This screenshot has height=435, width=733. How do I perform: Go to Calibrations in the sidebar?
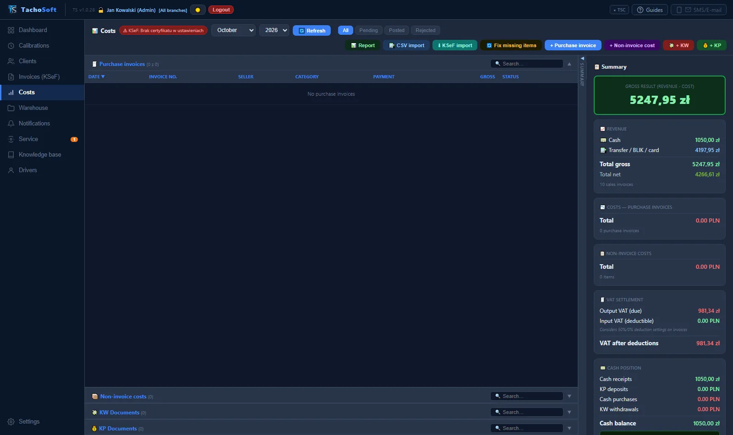[42, 46]
